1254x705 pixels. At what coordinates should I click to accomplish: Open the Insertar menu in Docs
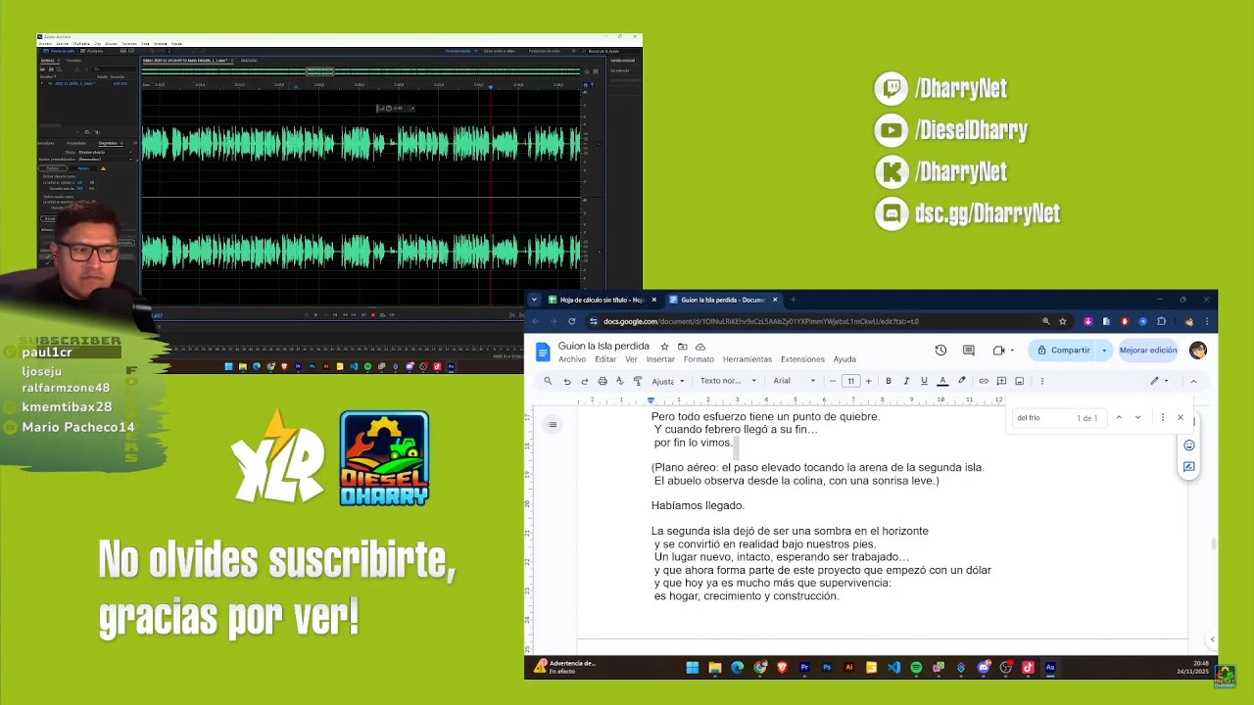660,359
